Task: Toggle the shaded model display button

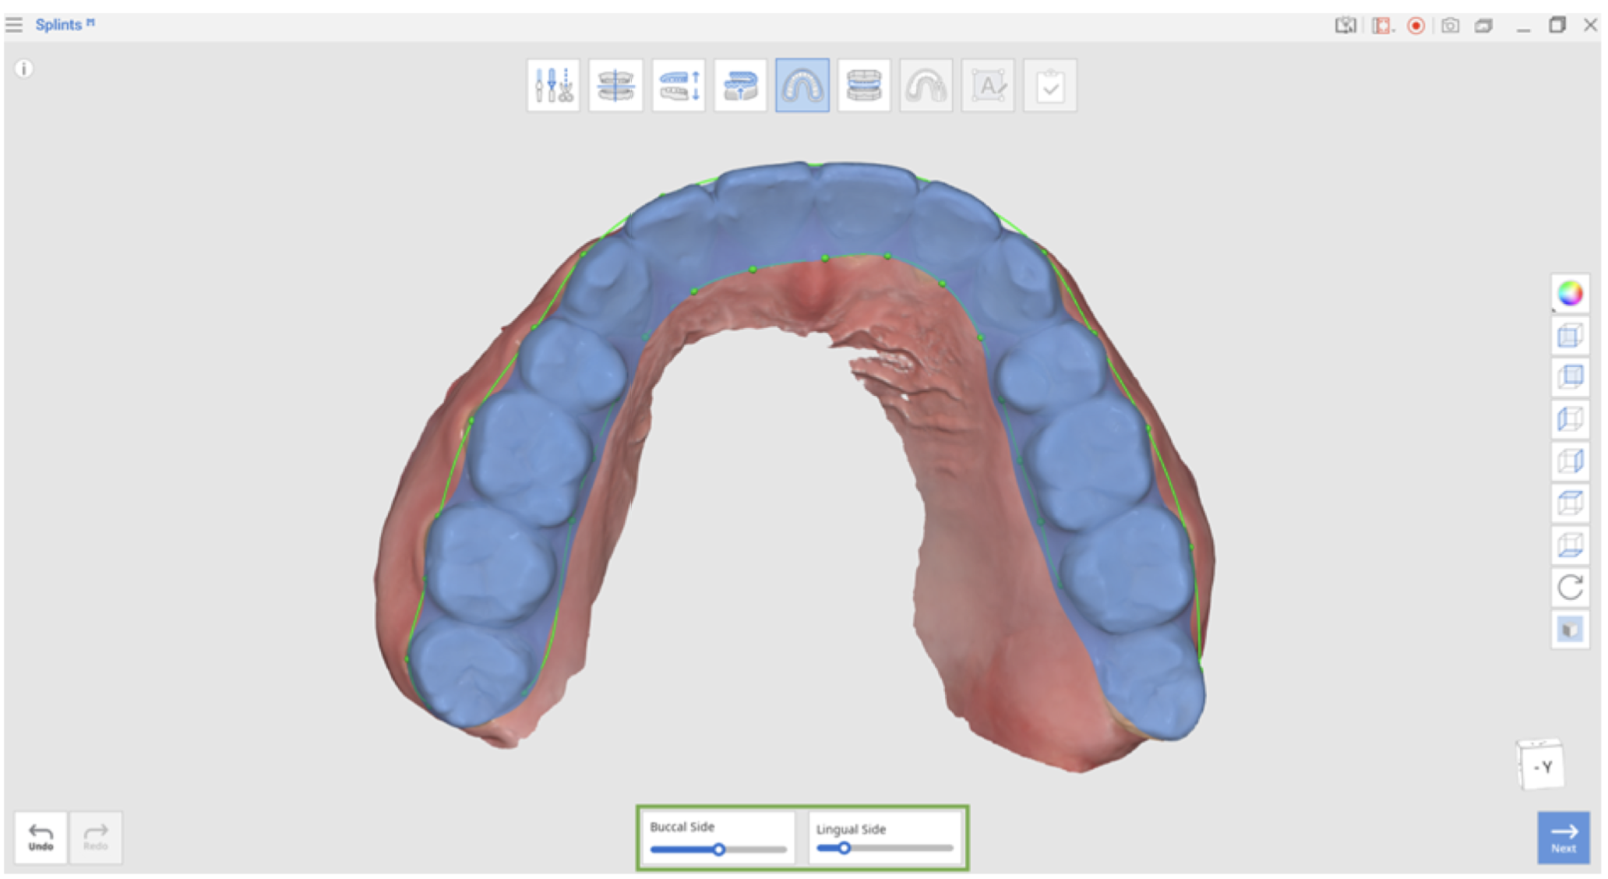Action: [x=1570, y=629]
